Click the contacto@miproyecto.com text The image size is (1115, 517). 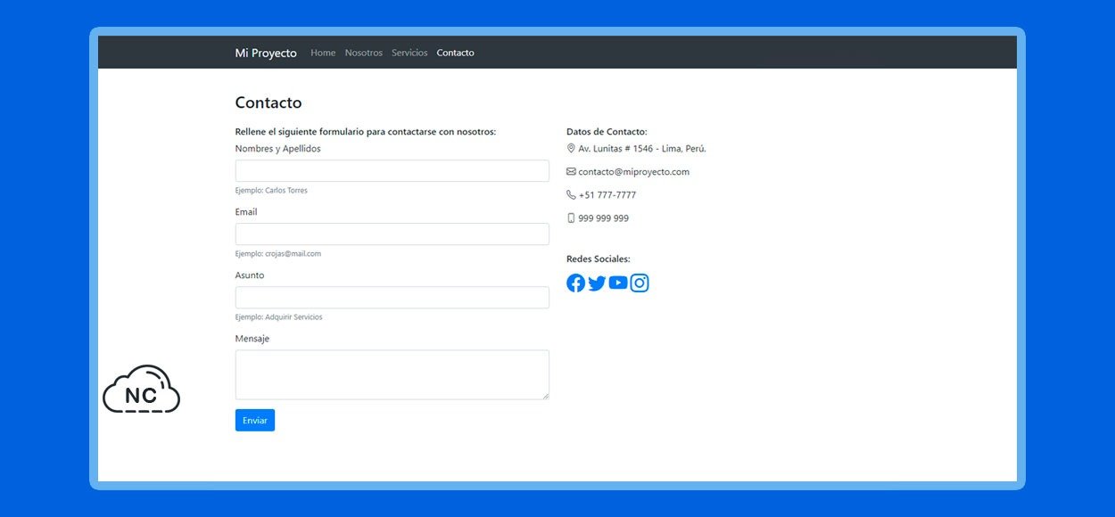point(634,172)
